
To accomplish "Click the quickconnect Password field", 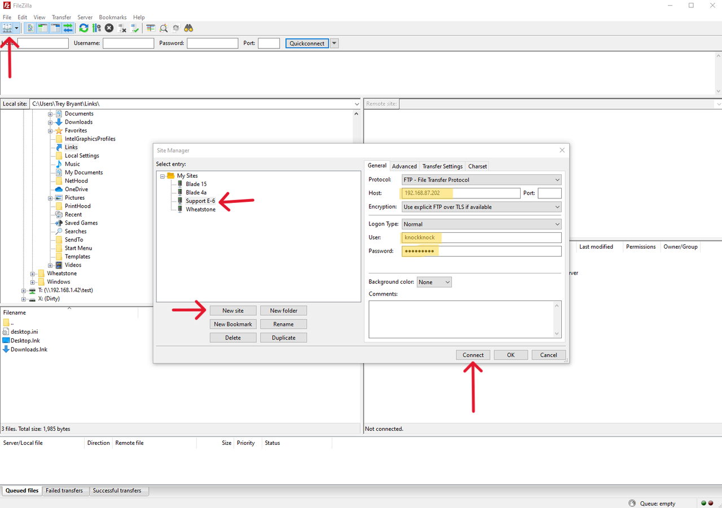I will [212, 43].
